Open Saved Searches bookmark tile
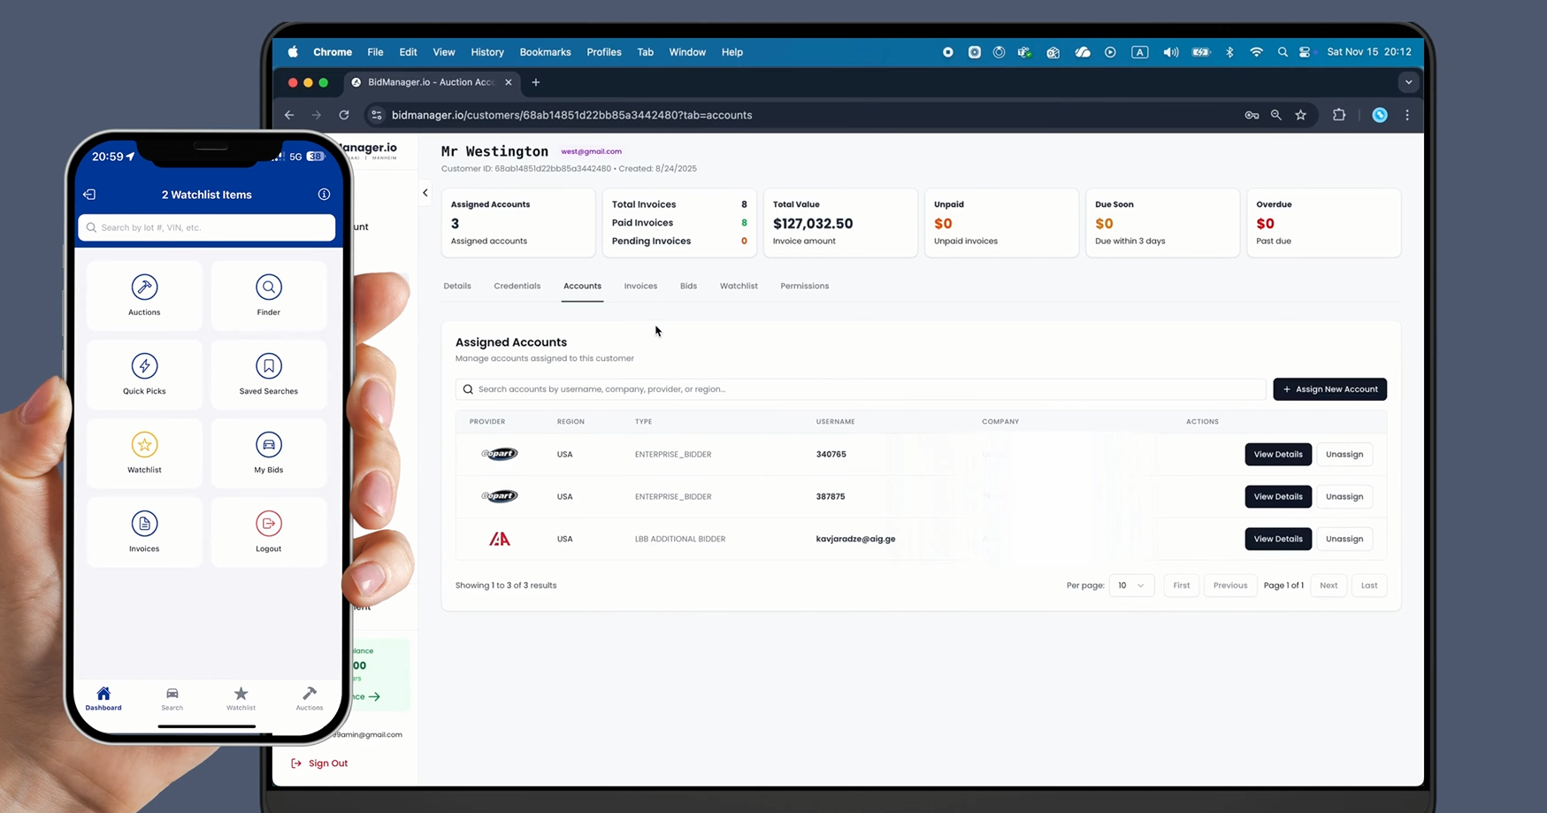Screen dimensions: 1547x813 [x=268, y=374]
